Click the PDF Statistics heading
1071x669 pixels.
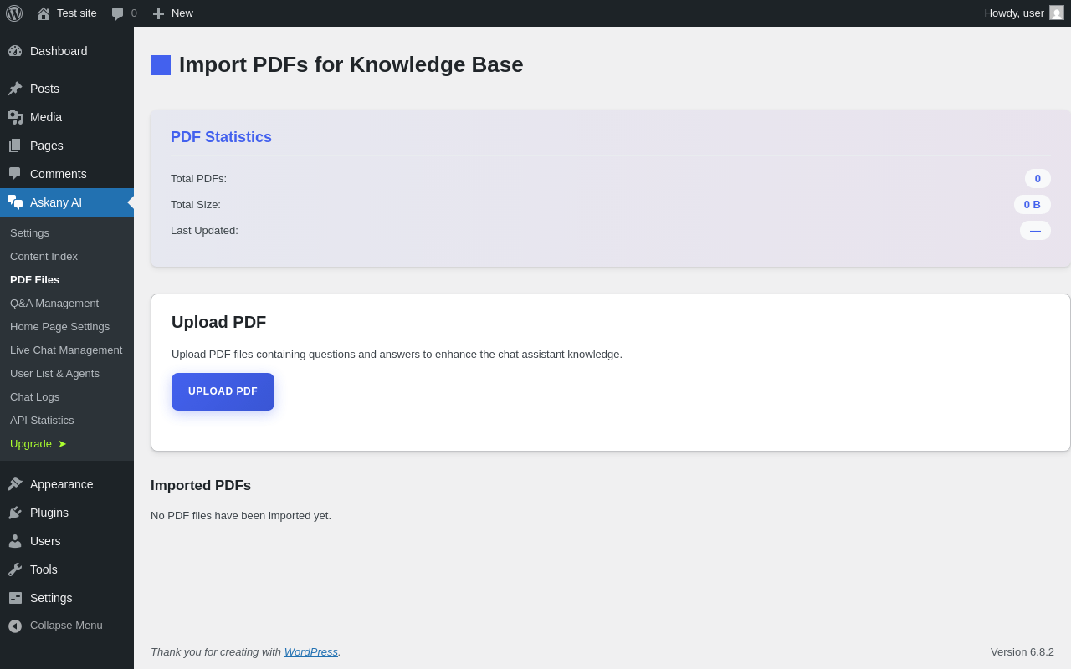tap(221, 137)
